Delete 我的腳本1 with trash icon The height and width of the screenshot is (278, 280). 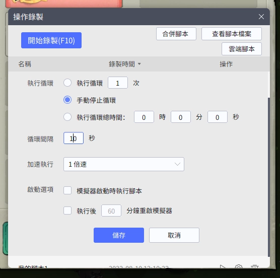[x=255, y=266]
